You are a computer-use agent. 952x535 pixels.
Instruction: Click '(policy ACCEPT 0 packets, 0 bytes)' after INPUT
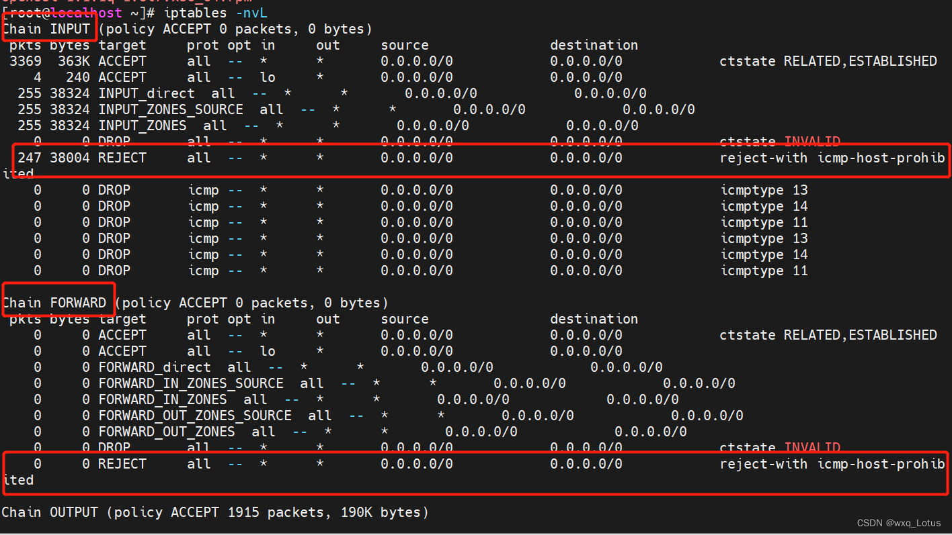235,29
